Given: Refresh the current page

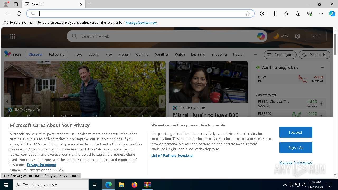Looking at the screenshot, I should pyautogui.click(x=19, y=13).
